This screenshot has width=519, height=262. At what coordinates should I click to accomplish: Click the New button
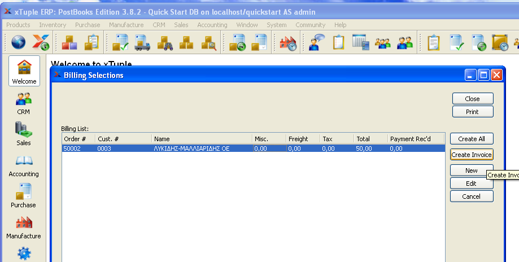(472, 171)
